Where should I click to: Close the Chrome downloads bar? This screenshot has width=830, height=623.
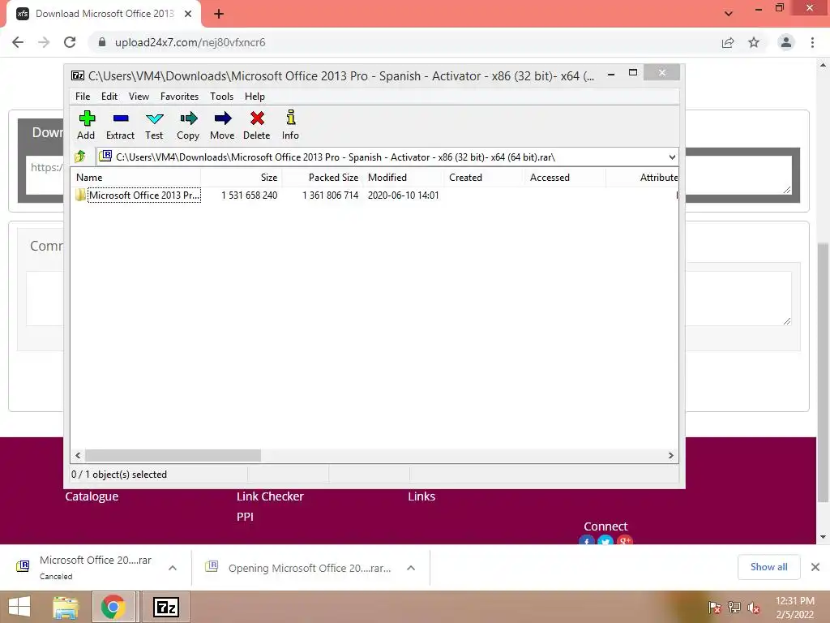coord(815,567)
